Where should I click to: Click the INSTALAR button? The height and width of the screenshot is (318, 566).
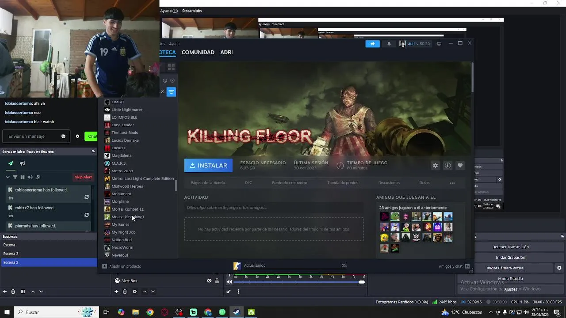(208, 166)
